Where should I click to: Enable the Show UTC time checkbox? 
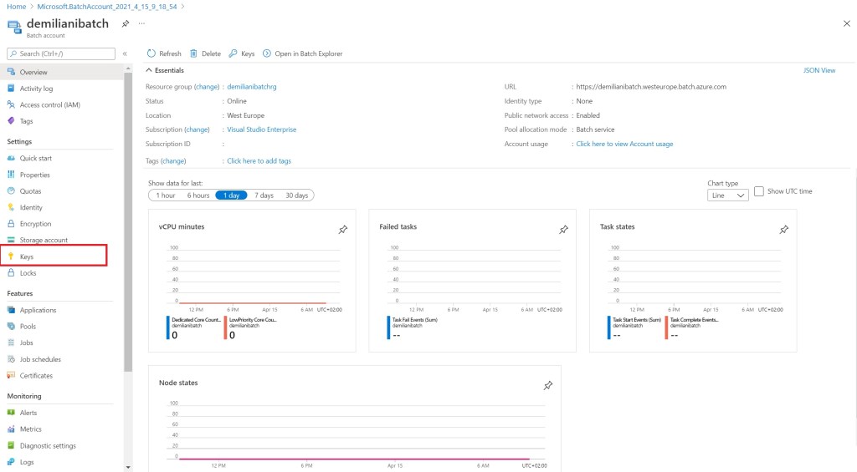click(760, 191)
